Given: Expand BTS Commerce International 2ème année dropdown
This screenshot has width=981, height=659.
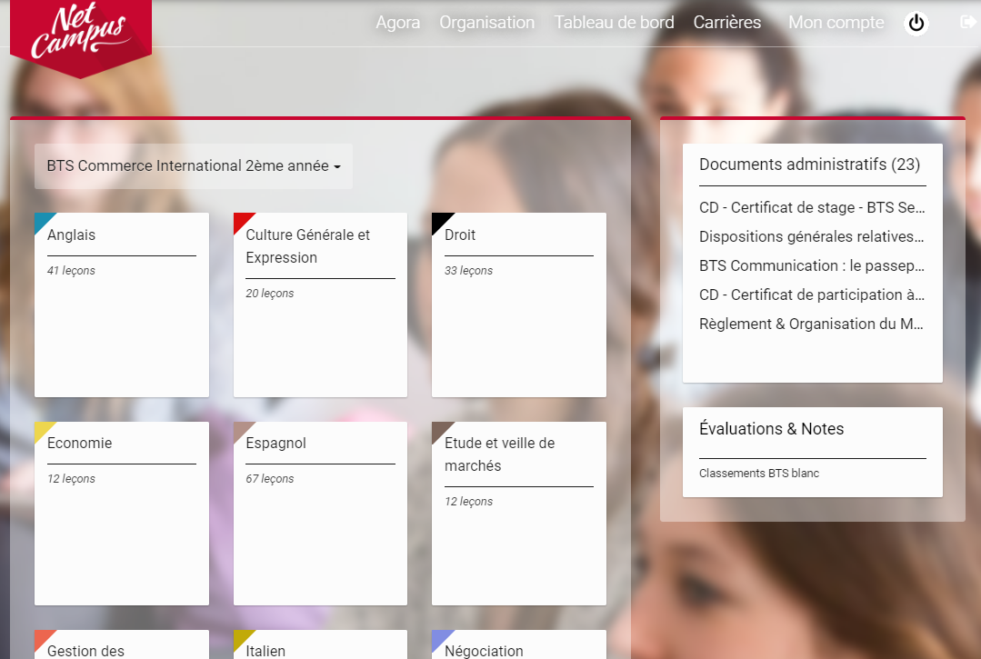Looking at the screenshot, I should [x=194, y=166].
